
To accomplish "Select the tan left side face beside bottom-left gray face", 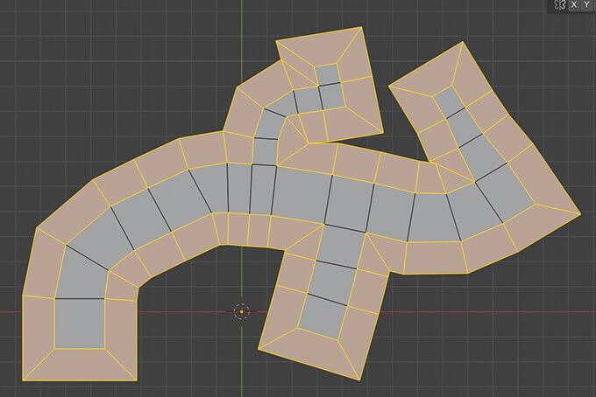I will [39, 323].
